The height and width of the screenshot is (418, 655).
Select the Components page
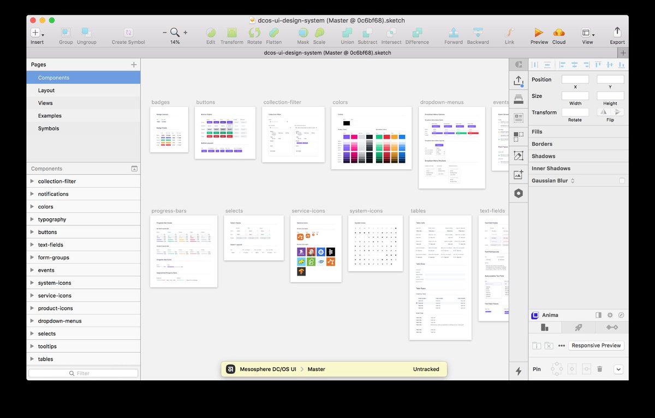click(84, 77)
